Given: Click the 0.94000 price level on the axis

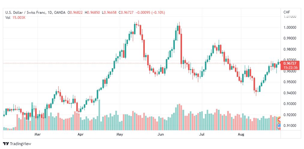Looking at the screenshot, I should (x=290, y=93).
